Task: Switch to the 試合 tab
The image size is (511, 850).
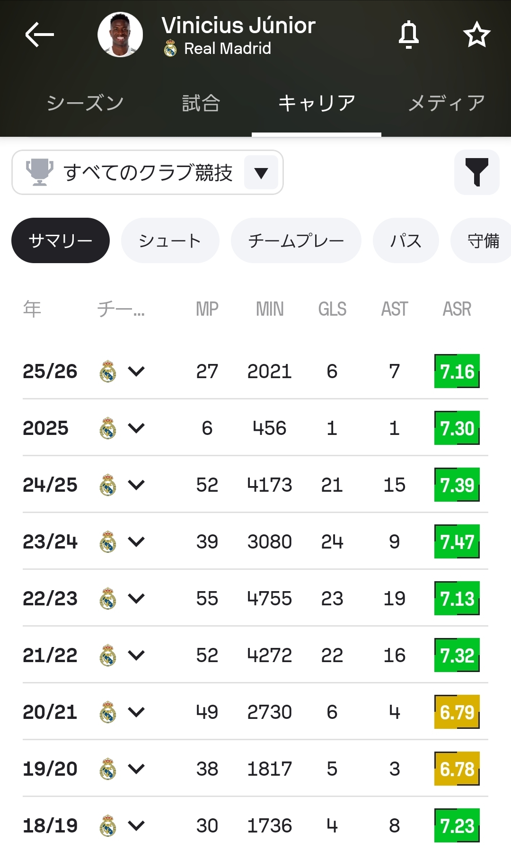Action: (x=201, y=103)
